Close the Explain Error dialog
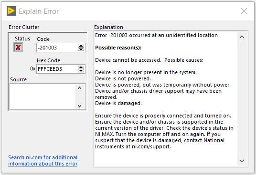 pyautogui.click(x=244, y=11)
